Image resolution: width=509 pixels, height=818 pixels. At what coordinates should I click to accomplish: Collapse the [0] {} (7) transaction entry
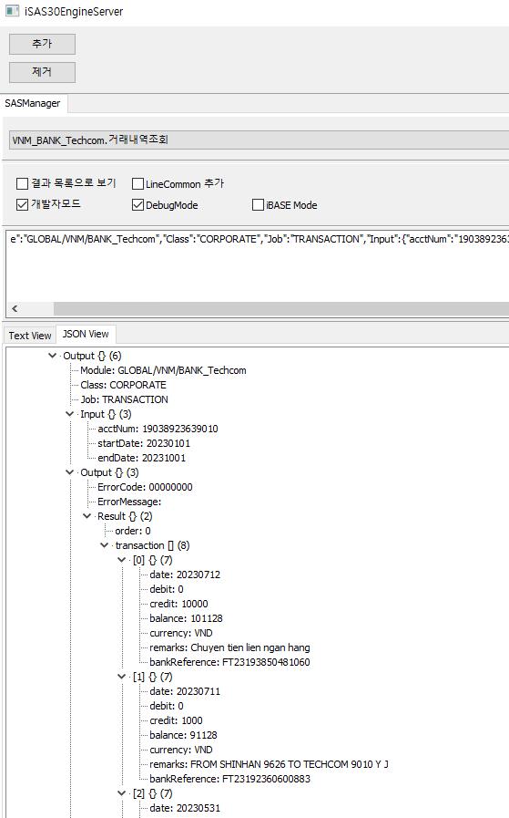coord(121,560)
